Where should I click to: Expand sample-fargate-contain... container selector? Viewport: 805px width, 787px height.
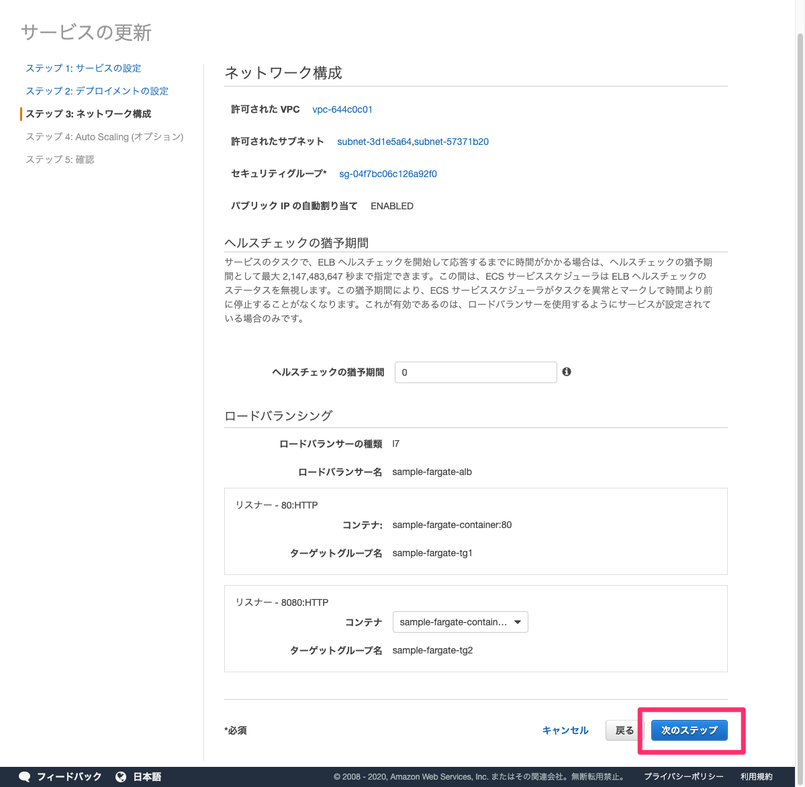point(460,622)
